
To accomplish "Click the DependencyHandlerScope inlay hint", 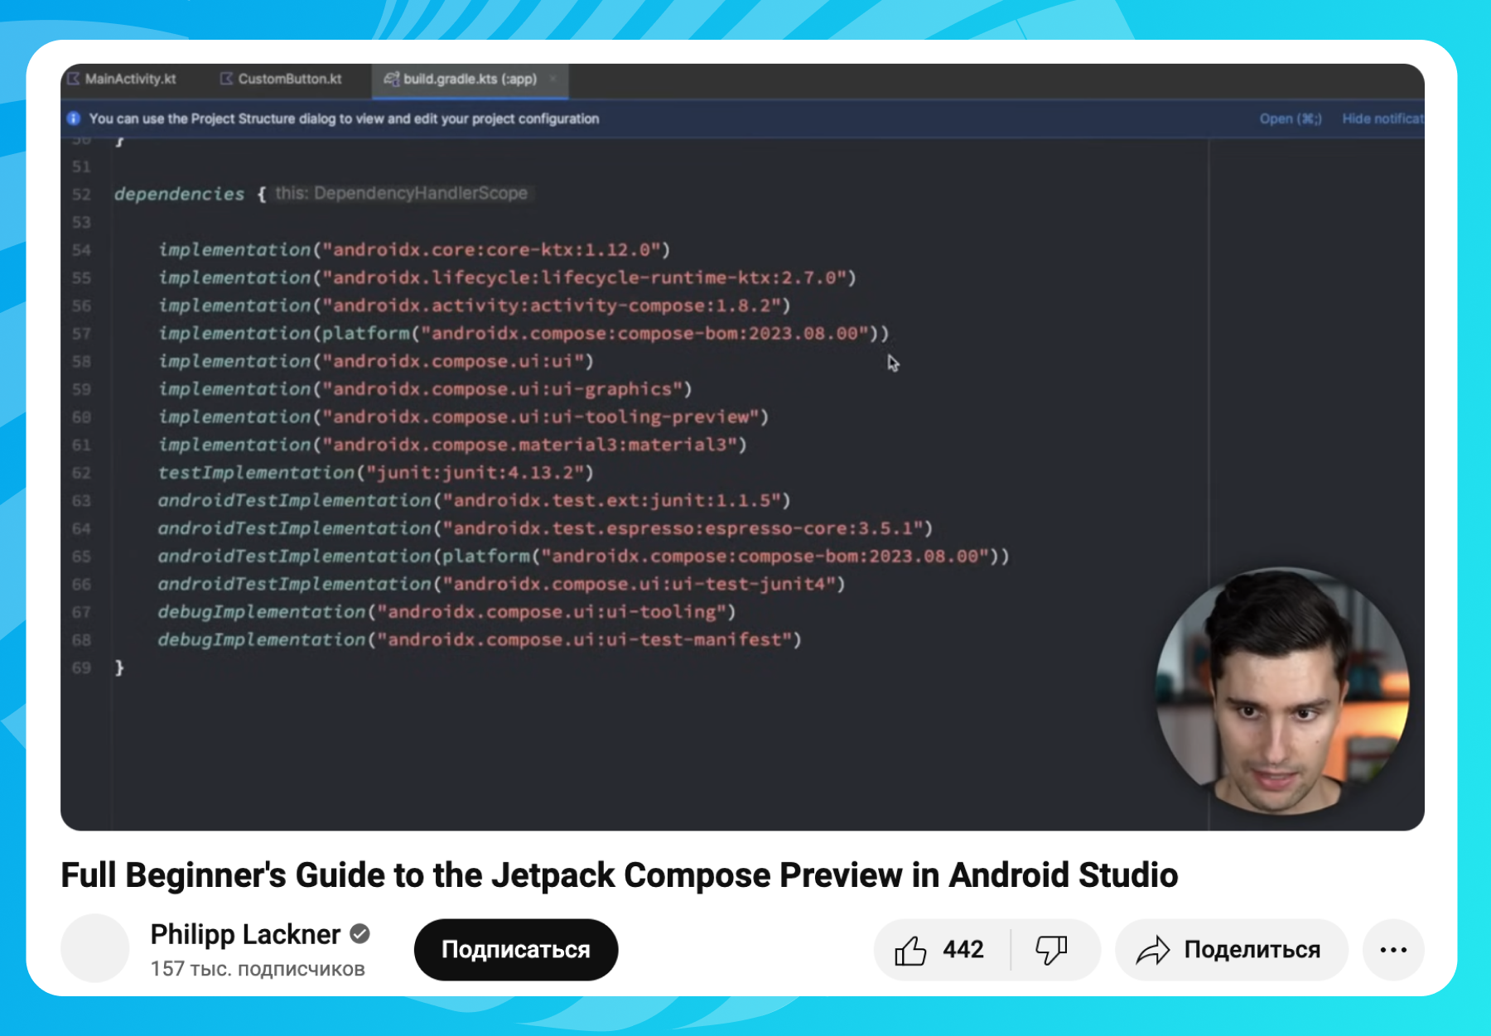I will click(402, 193).
